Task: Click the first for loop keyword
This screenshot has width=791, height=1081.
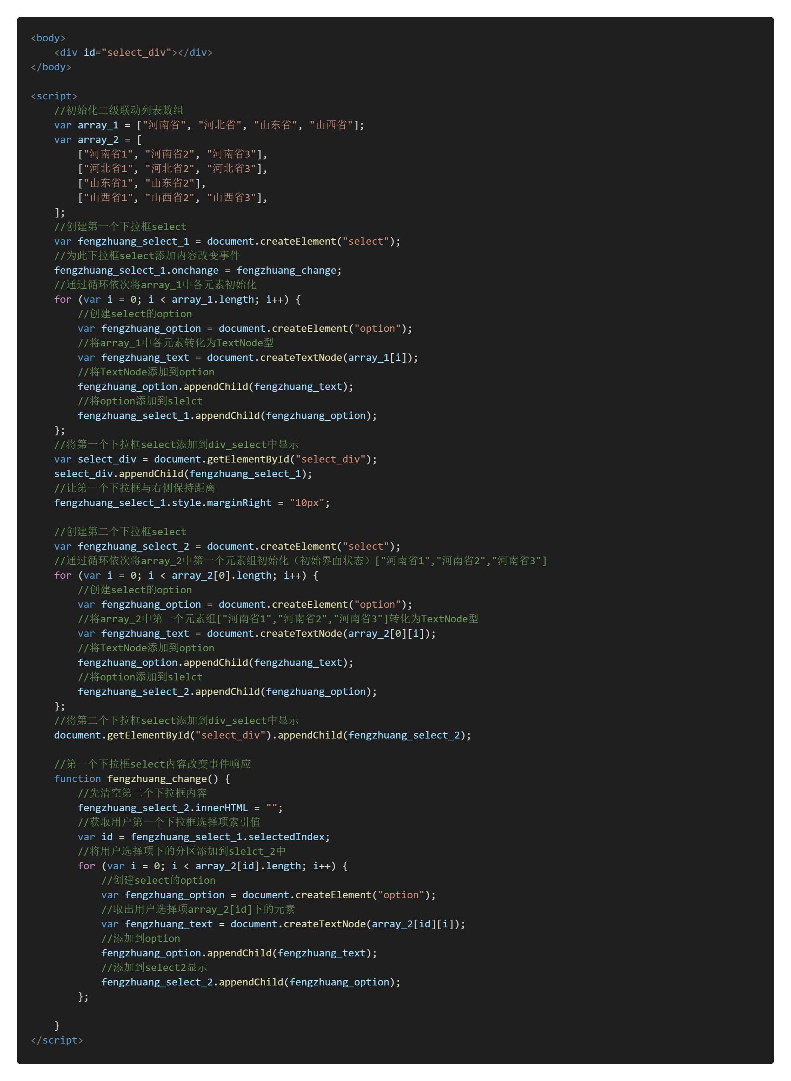Action: [63, 299]
